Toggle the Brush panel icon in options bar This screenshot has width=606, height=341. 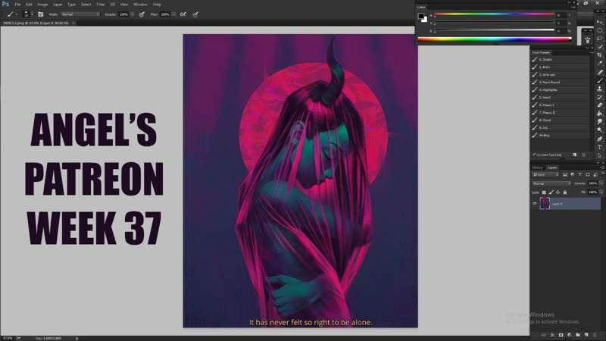(41, 14)
